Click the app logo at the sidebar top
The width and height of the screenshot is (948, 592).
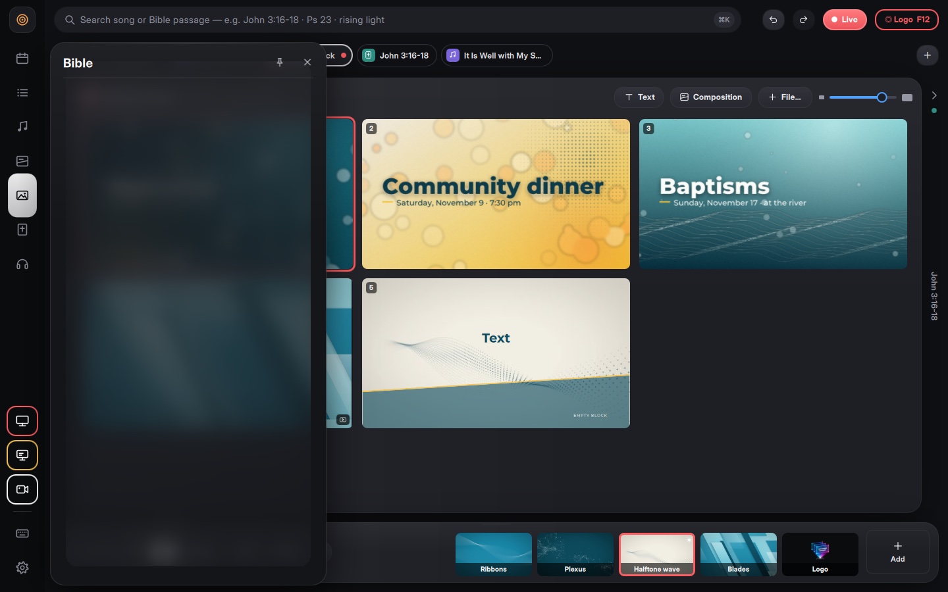(x=22, y=20)
